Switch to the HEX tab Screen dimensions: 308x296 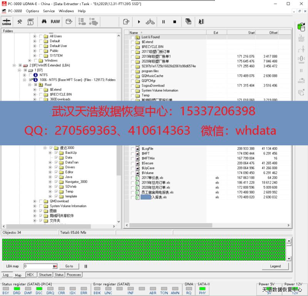pos(30,275)
